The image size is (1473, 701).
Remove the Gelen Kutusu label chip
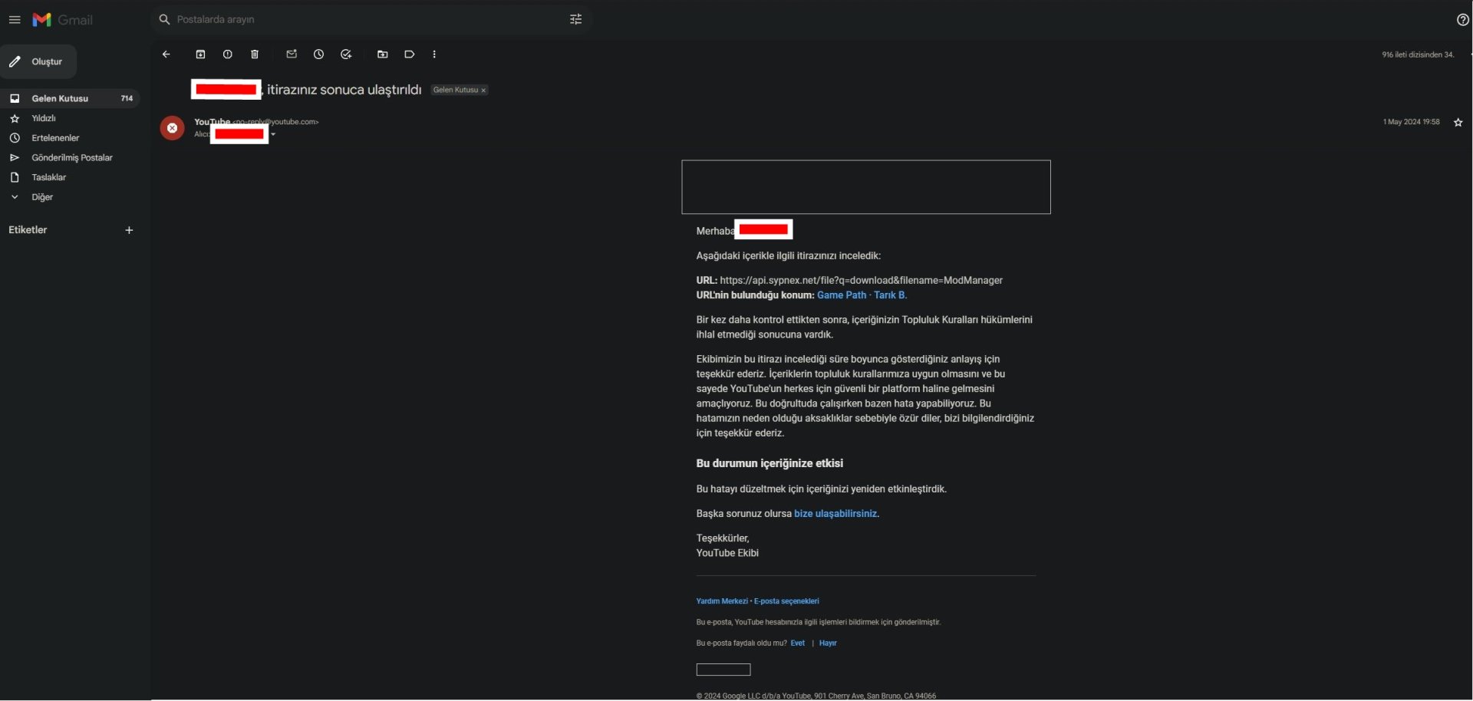(x=483, y=91)
